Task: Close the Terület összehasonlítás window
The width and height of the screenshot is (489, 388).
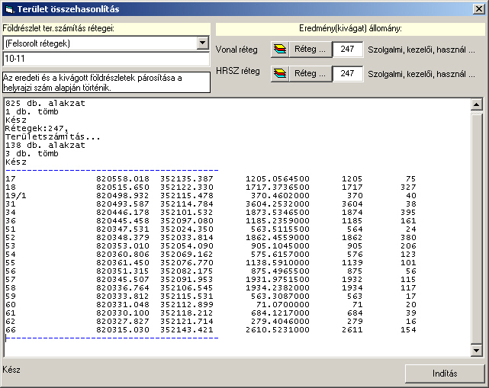Action: pos(479,9)
